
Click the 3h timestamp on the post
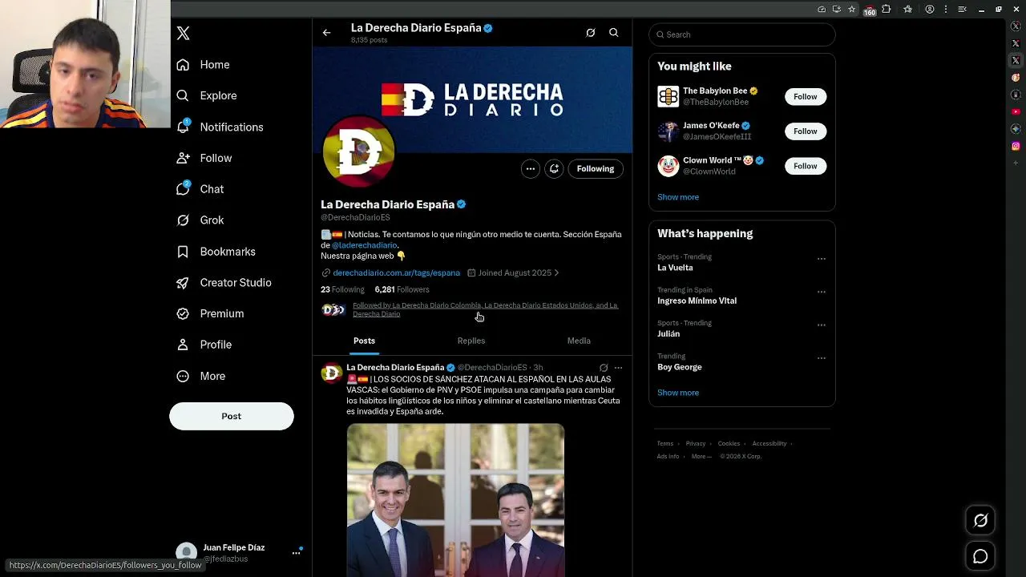click(538, 368)
